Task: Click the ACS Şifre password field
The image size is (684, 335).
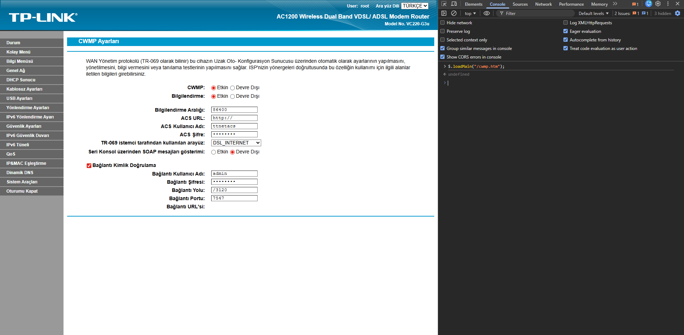Action: (x=234, y=134)
